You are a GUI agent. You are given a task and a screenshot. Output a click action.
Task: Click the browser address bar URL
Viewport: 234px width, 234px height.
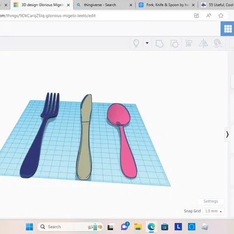(48, 16)
